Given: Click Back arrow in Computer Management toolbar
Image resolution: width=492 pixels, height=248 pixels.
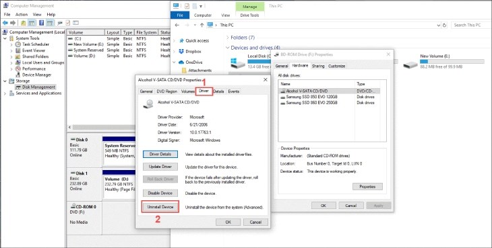Looking at the screenshot, I should click(5, 23).
